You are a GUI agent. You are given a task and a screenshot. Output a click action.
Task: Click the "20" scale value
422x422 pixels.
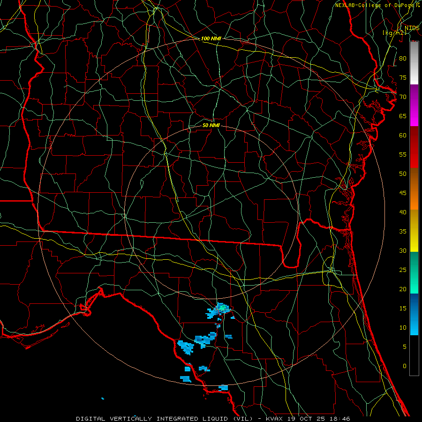pos(403,289)
